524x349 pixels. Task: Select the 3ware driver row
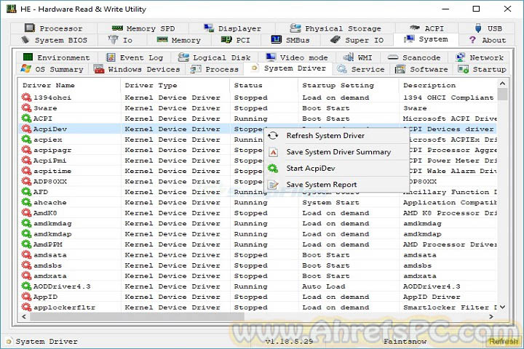click(258, 108)
